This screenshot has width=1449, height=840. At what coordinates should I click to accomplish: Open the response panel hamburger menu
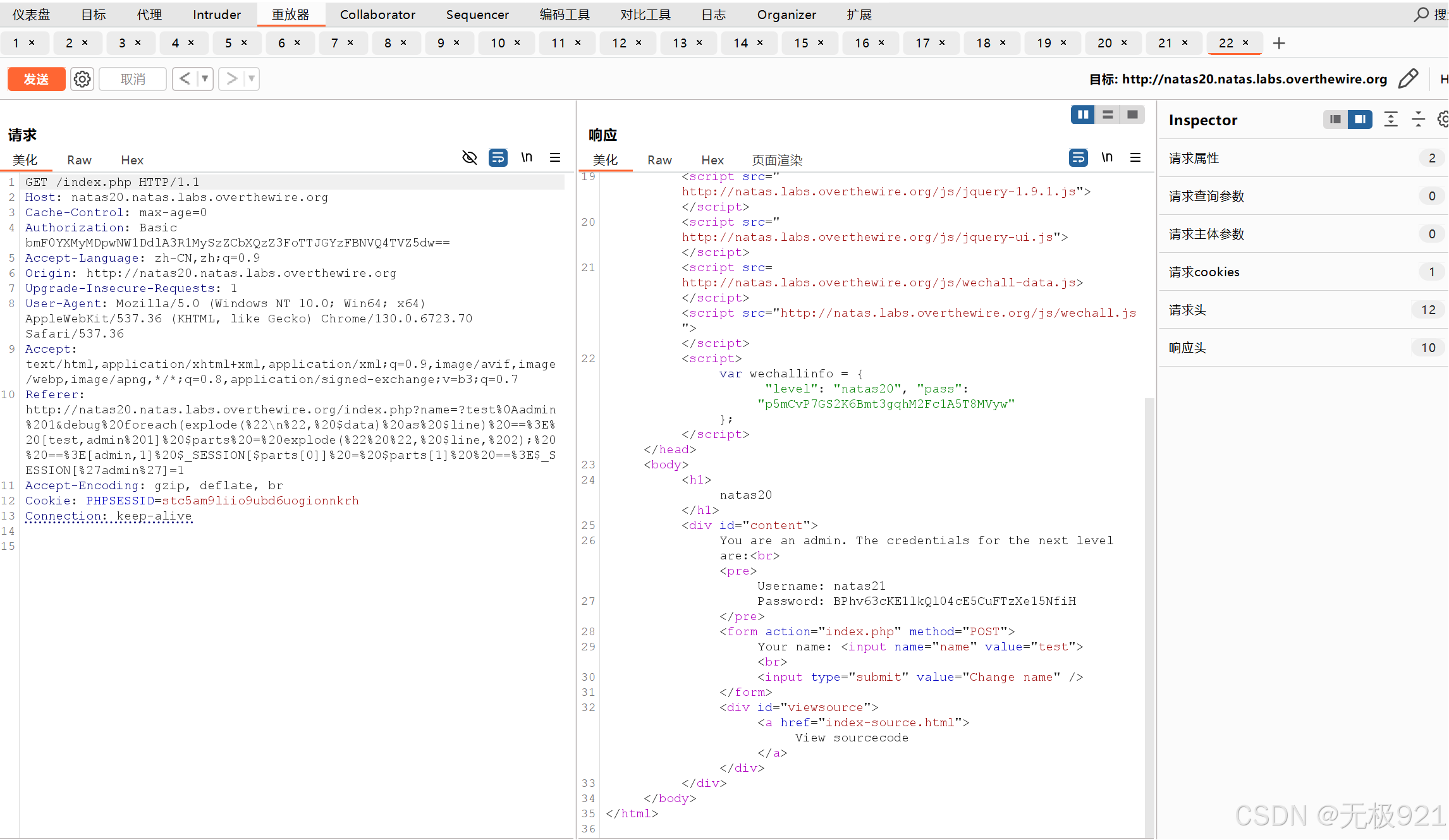coord(1135,157)
